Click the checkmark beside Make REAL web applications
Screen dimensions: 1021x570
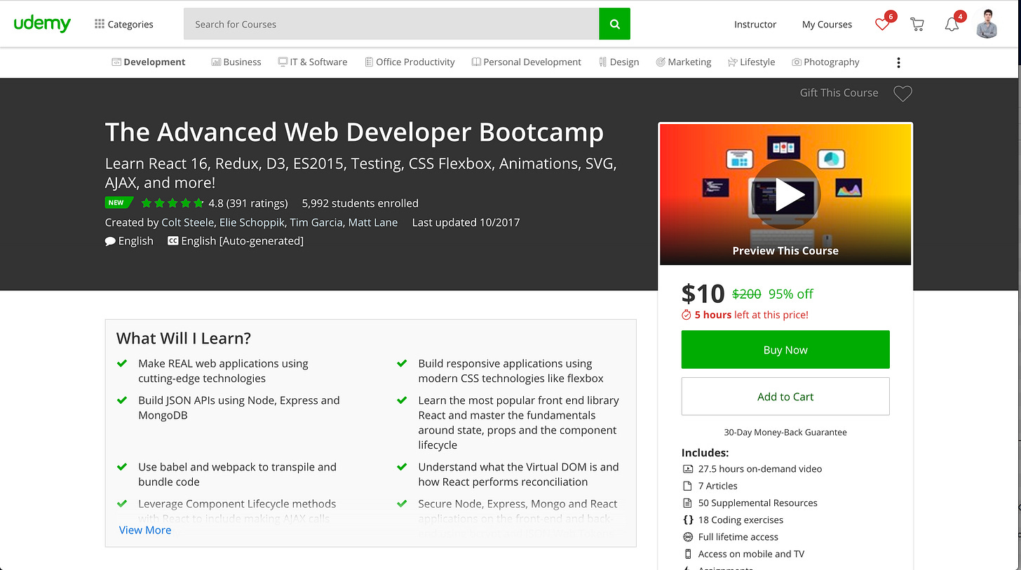[122, 363]
